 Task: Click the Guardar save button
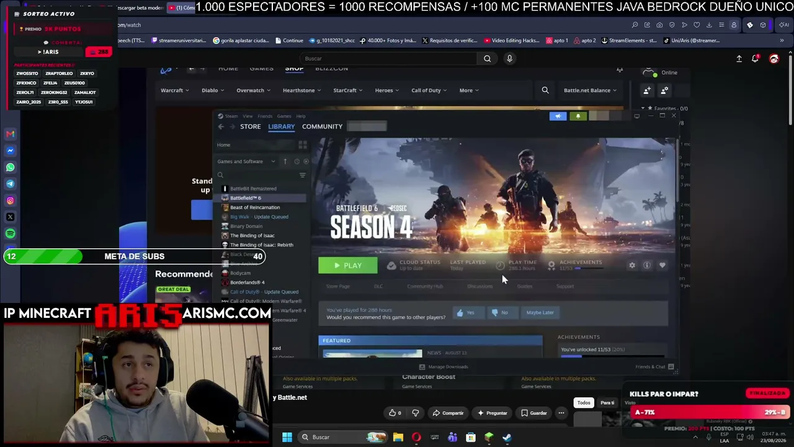pos(533,413)
